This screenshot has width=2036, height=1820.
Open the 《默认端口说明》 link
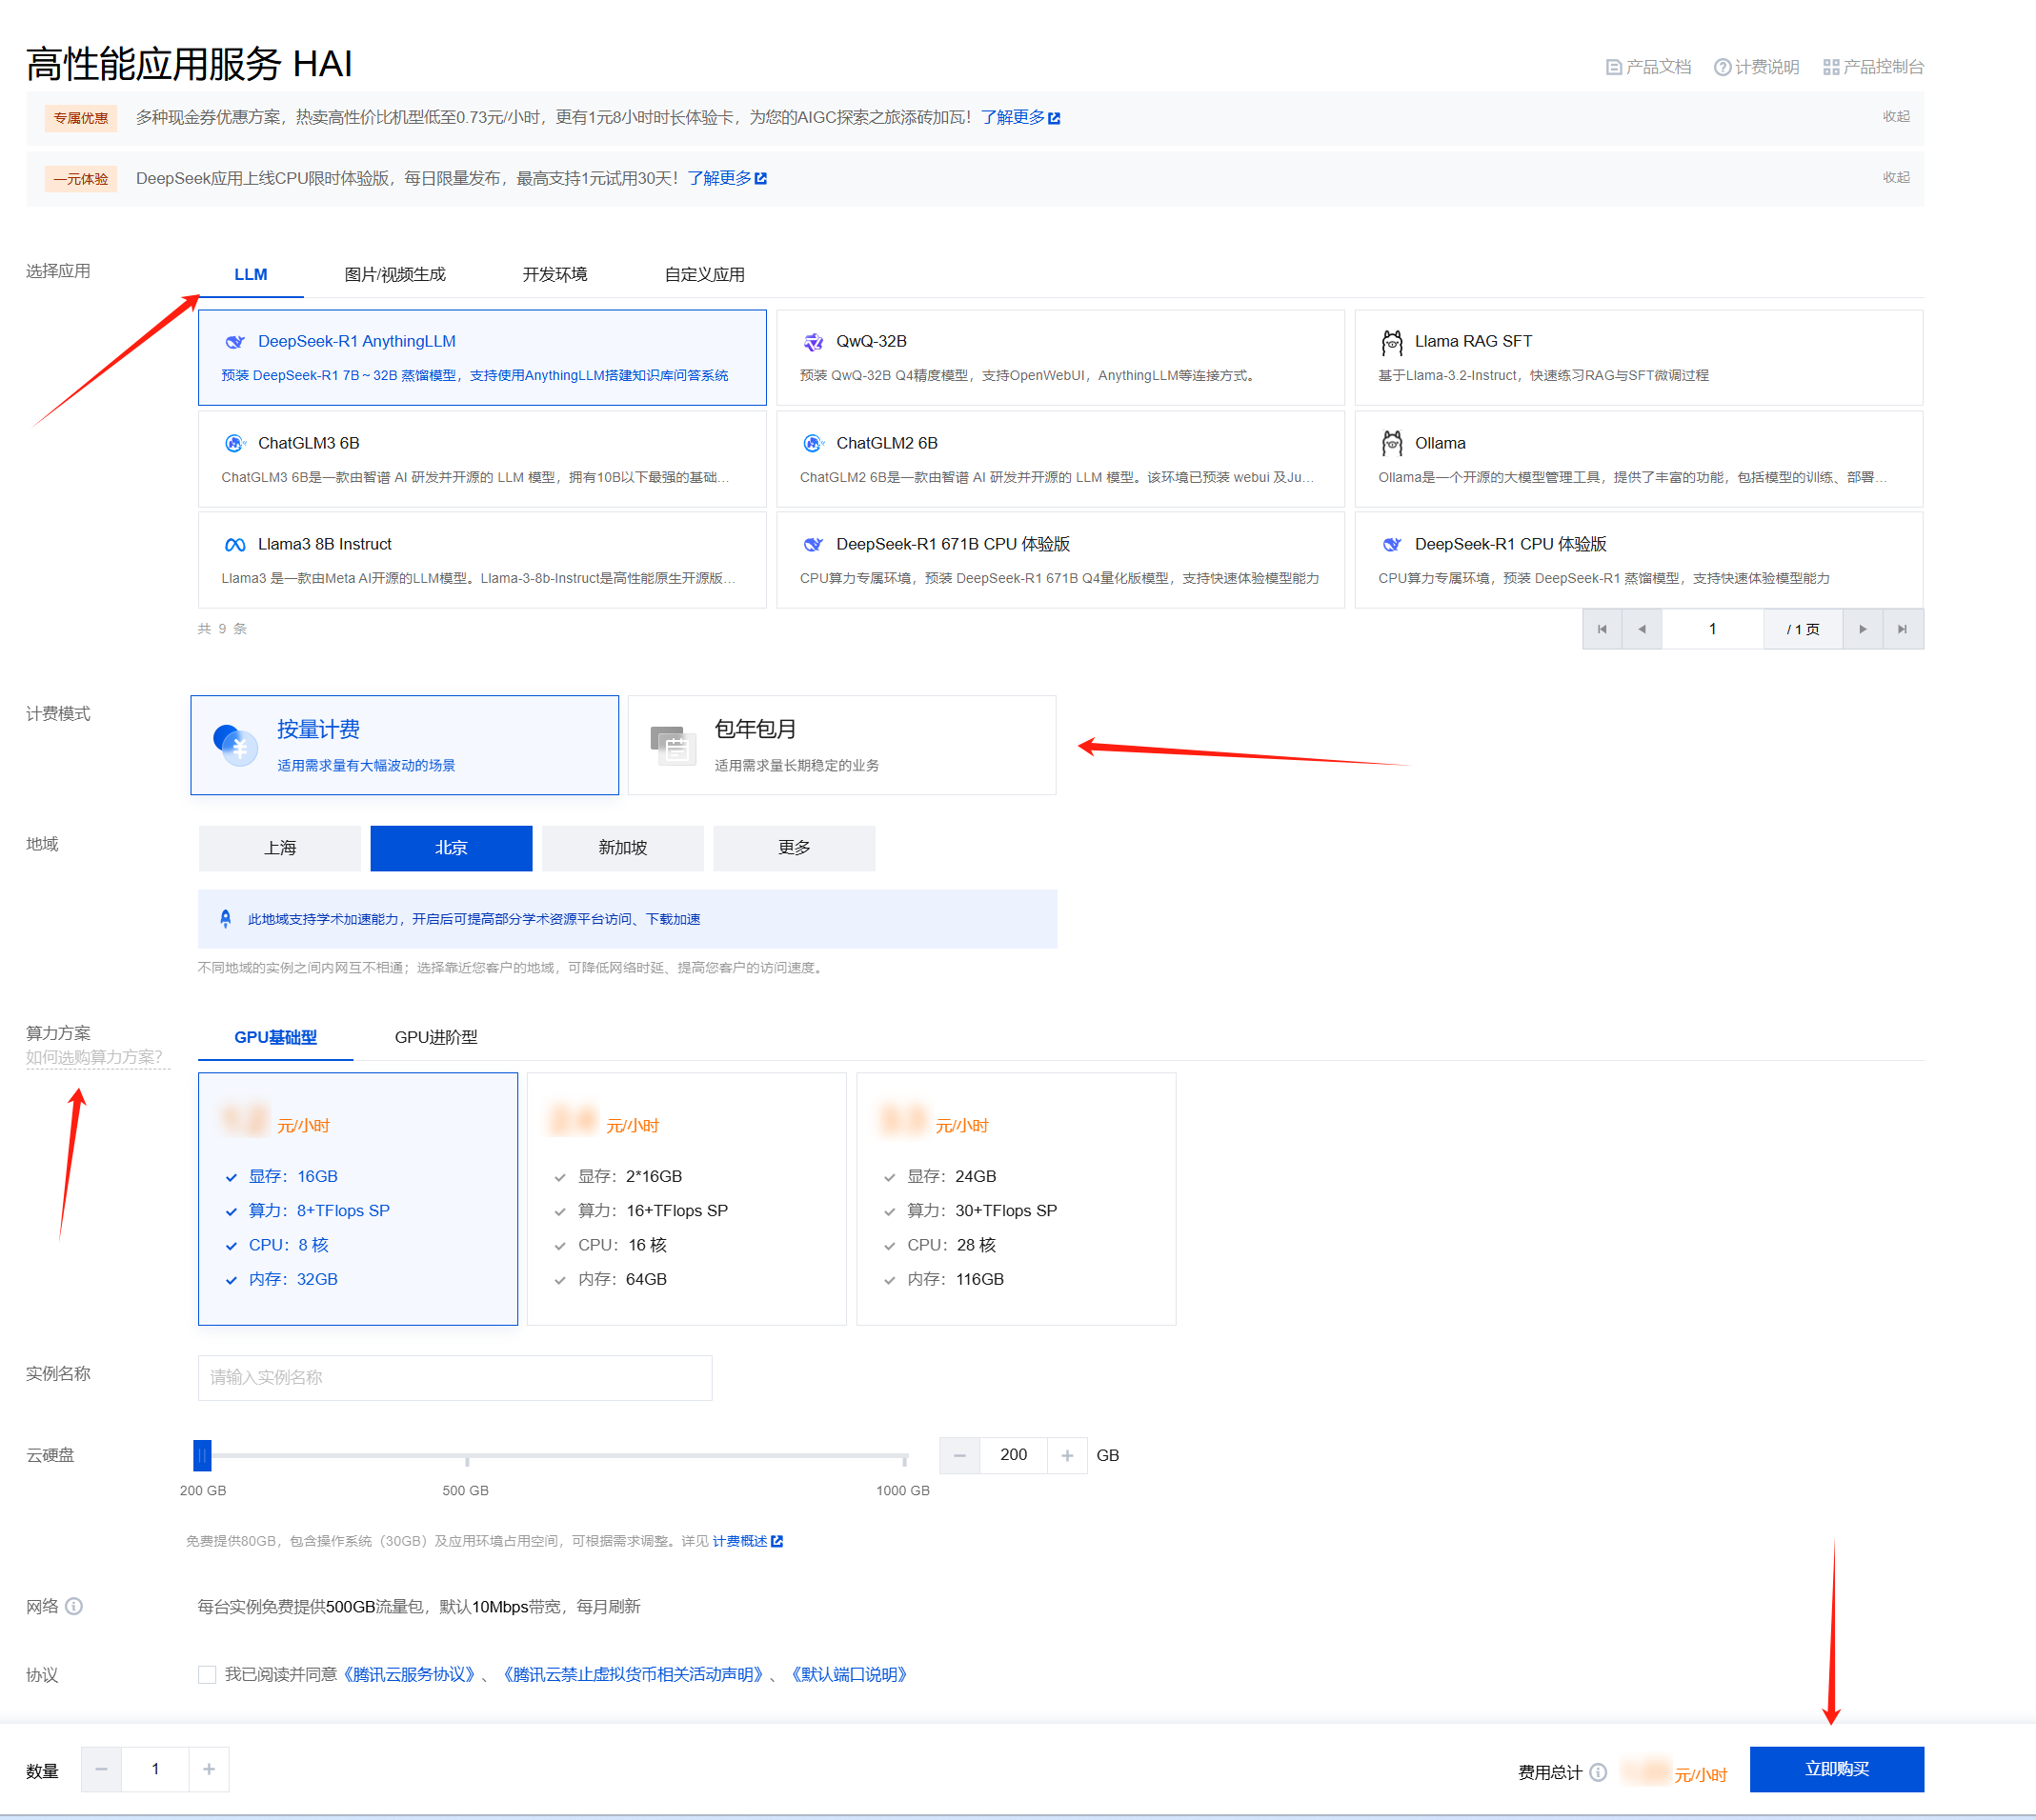(x=850, y=1675)
